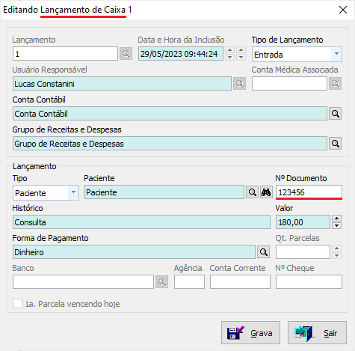Click the Grupo de Receitas e Despesas lookup icon
The height and width of the screenshot is (351, 355).
click(335, 144)
